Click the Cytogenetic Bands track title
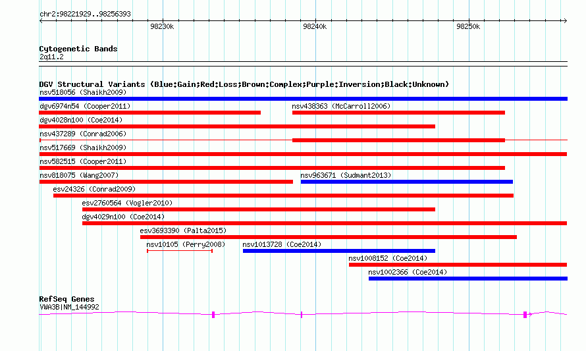The image size is (586, 351). coord(78,49)
